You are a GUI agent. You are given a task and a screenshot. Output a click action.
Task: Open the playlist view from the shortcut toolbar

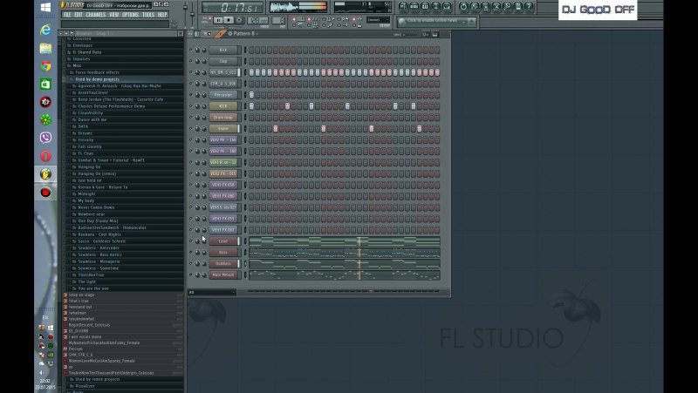tap(403, 6)
